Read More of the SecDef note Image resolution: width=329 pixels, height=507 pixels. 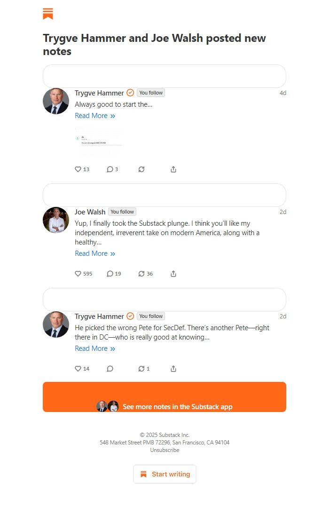[94, 349]
